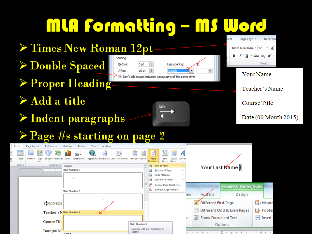
Task: Click the Underline button in Font group
Action: [x=247, y=56]
